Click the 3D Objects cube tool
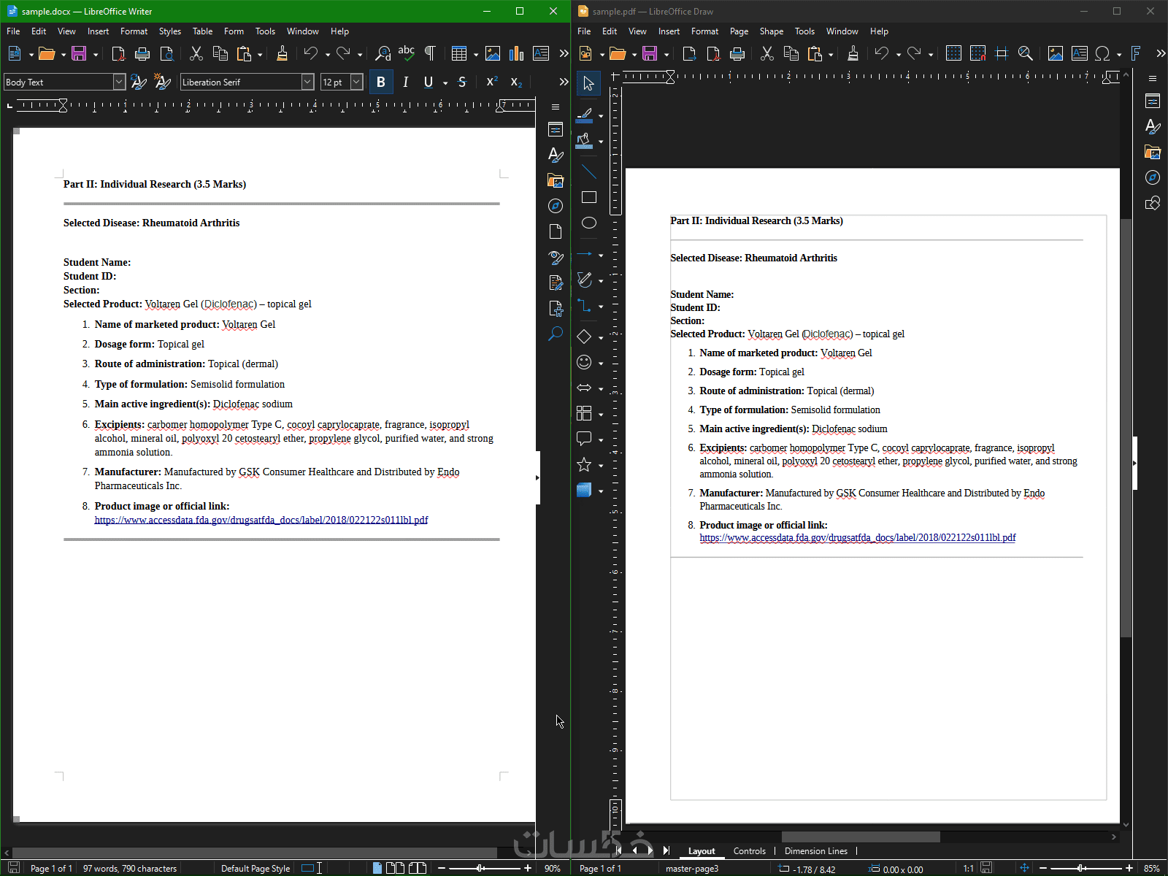This screenshot has height=876, width=1168. (x=584, y=491)
